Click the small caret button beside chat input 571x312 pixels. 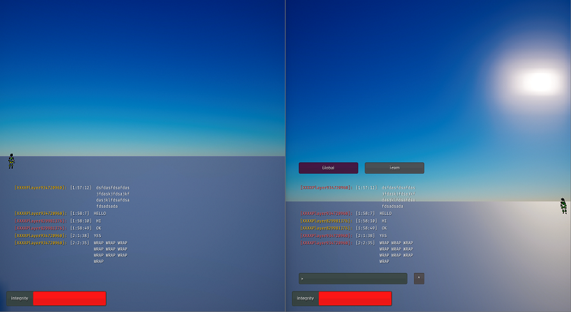(x=419, y=279)
